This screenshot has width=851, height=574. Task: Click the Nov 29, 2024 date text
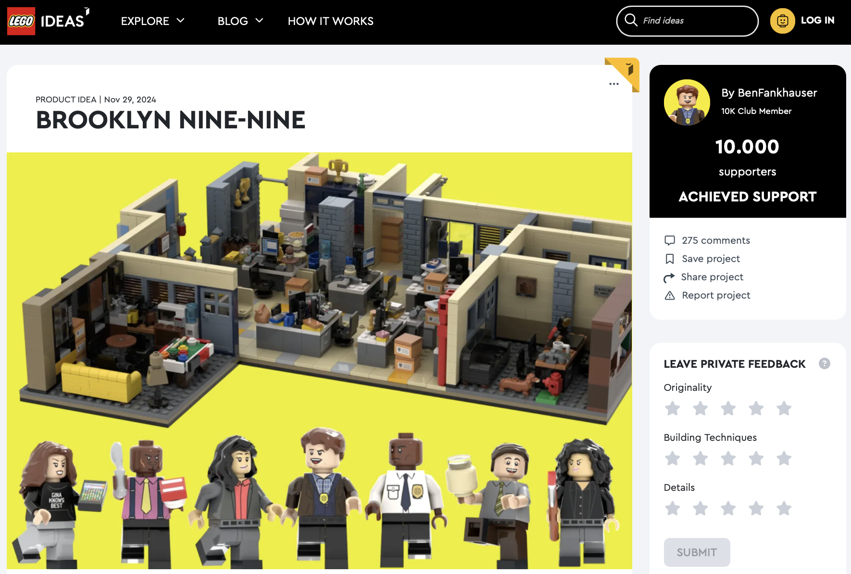130,100
